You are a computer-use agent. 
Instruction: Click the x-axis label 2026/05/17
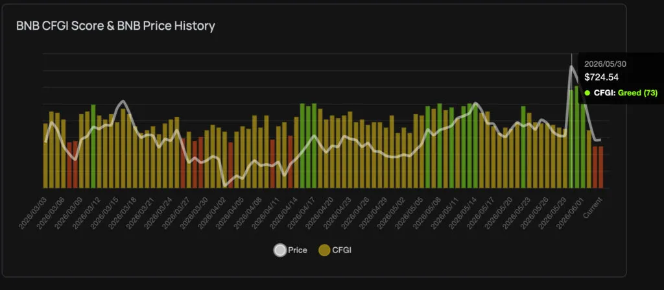point(480,213)
